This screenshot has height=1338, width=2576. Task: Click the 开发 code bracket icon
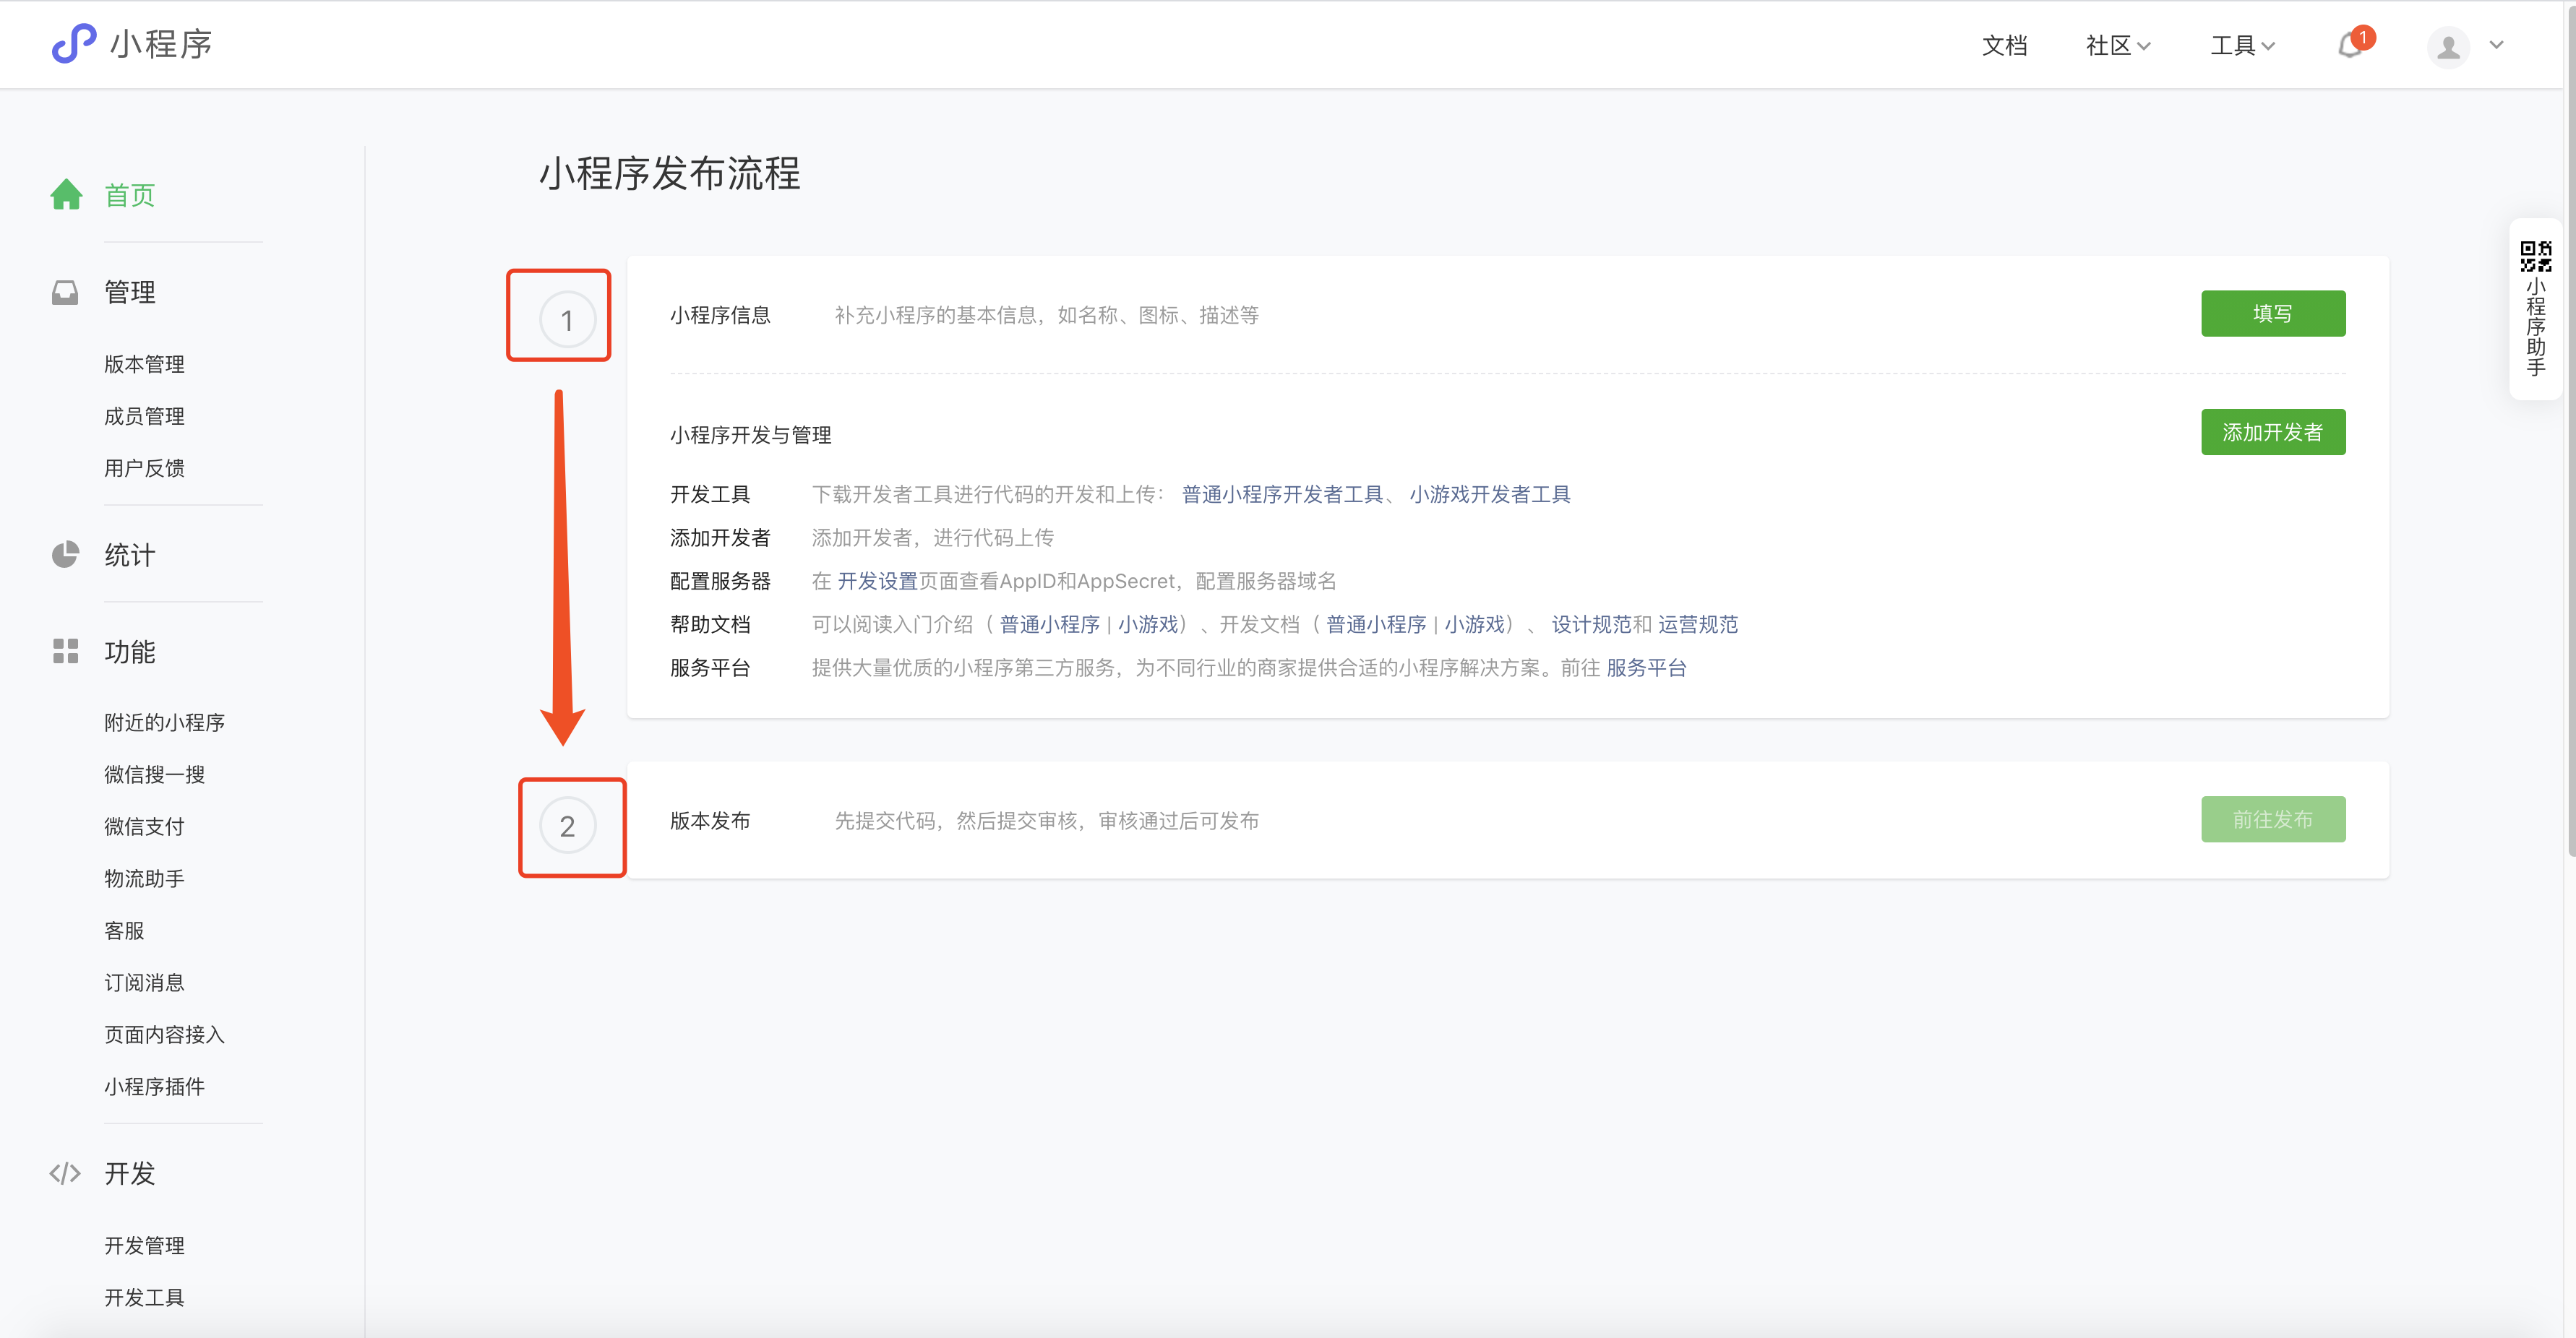[x=65, y=1173]
